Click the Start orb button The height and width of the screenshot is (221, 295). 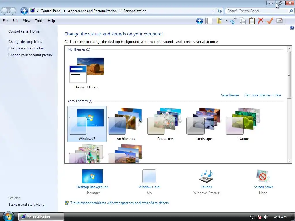pyautogui.click(x=8, y=216)
